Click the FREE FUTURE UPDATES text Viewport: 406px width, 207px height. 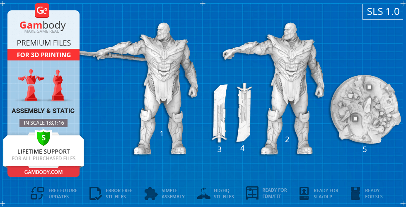(63, 194)
